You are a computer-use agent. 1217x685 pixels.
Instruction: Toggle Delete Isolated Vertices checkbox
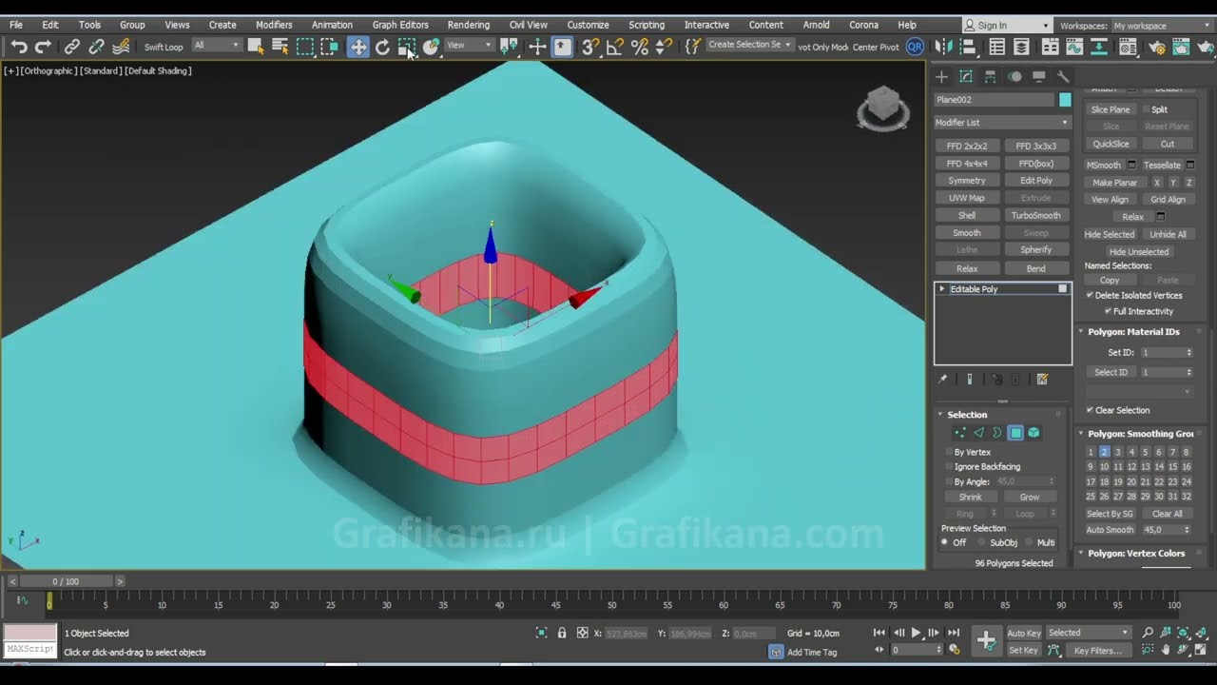coord(1090,295)
